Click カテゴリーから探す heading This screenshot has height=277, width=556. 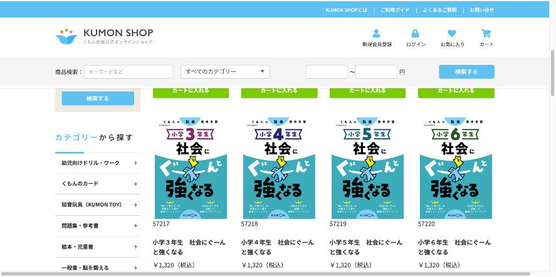(x=94, y=138)
